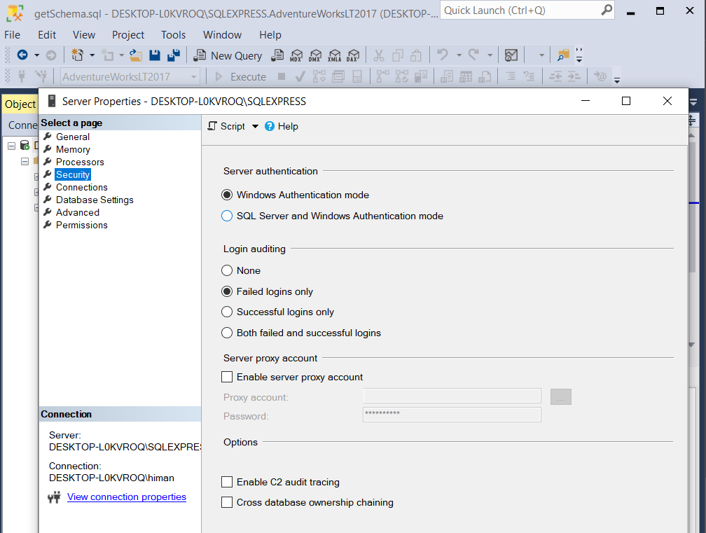Click the Comment out selected lines icon

pos(511,76)
